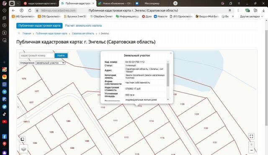Open the Вход в «Мой Билайн» bookmark

pos(207,16)
